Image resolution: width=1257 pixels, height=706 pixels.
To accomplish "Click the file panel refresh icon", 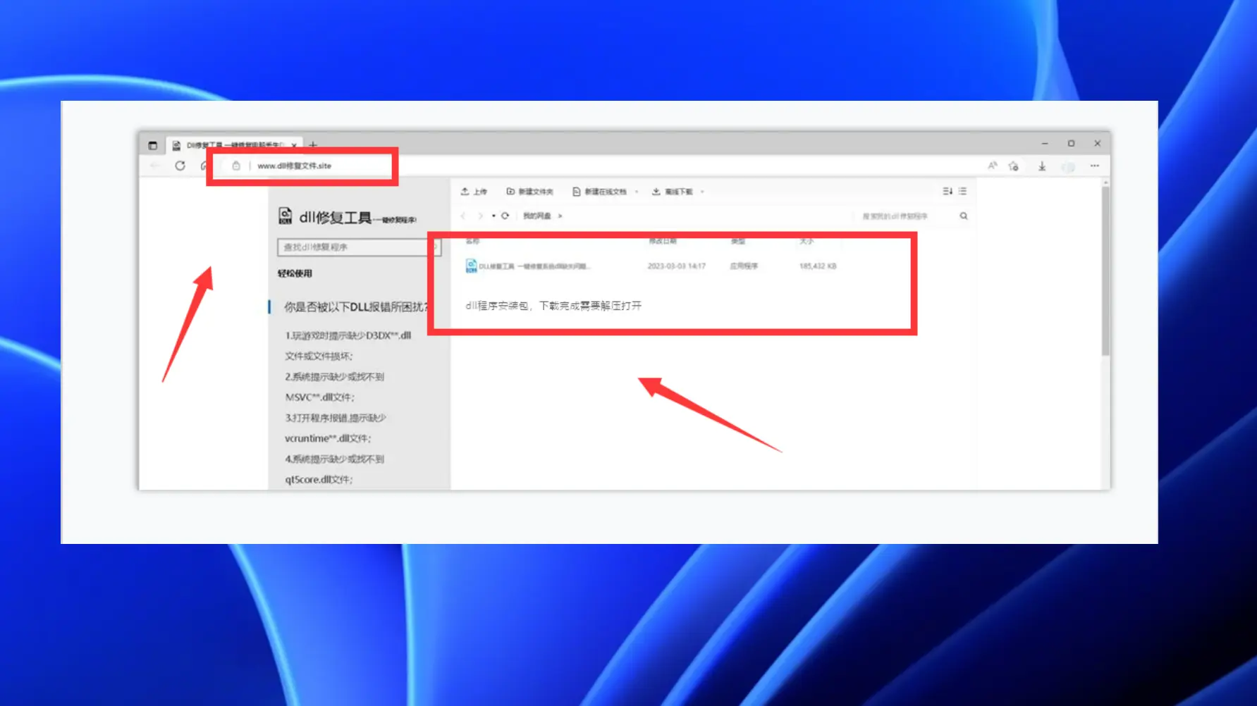I will point(505,216).
